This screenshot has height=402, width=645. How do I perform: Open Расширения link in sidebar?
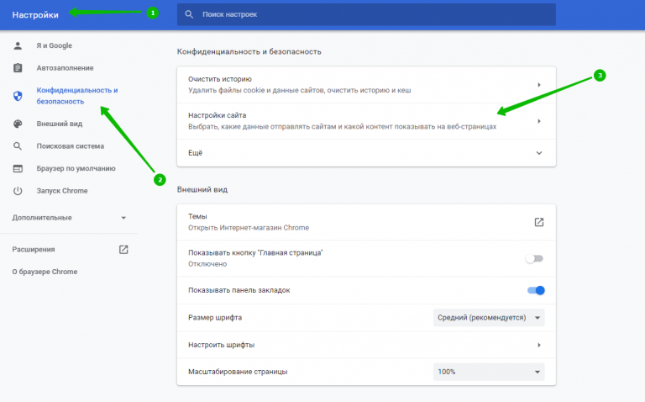[34, 250]
